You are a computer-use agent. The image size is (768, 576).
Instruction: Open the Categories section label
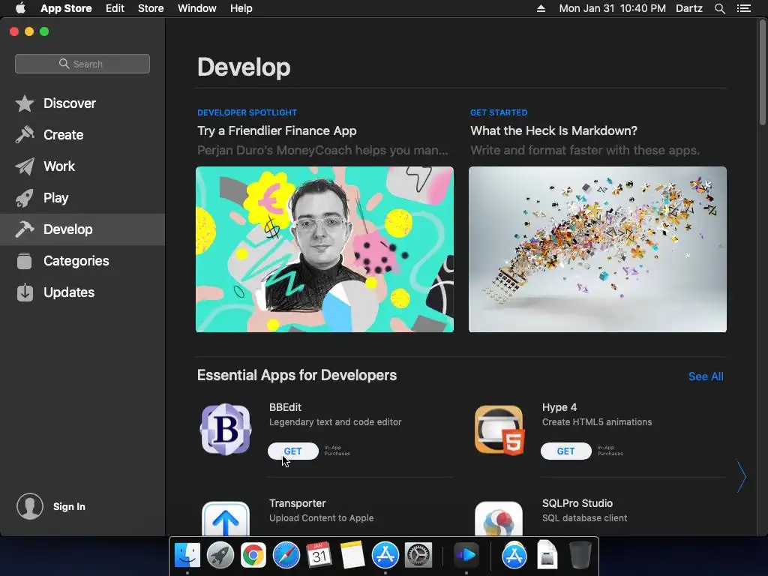[x=76, y=261]
